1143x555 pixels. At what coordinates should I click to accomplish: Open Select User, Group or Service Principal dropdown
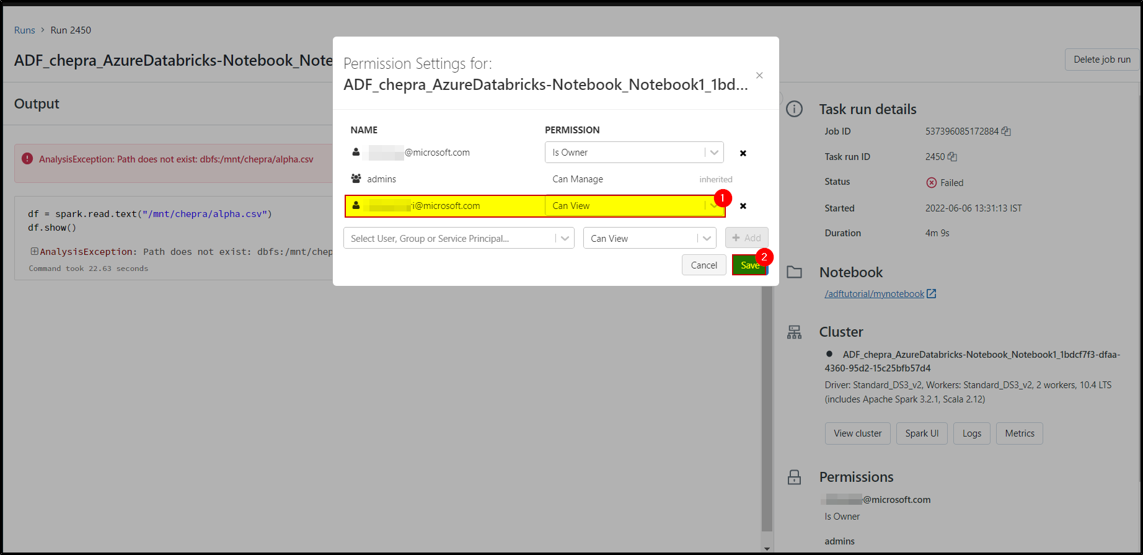(x=459, y=238)
